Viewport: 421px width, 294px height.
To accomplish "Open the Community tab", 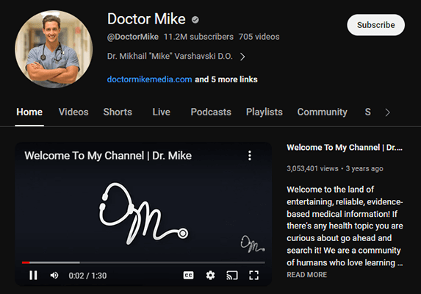I will click(x=323, y=112).
